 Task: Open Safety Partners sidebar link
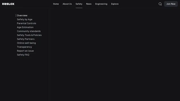pyautogui.click(x=26, y=39)
